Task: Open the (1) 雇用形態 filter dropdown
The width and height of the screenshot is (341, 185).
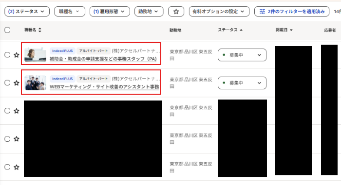Action: click(x=110, y=12)
